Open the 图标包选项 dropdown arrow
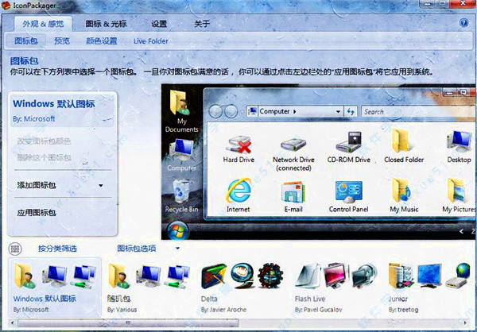Image resolution: width=477 pixels, height=332 pixels. click(x=177, y=249)
